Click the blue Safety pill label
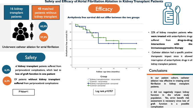The height and width of the screenshot is (108, 193). [x=31, y=57]
